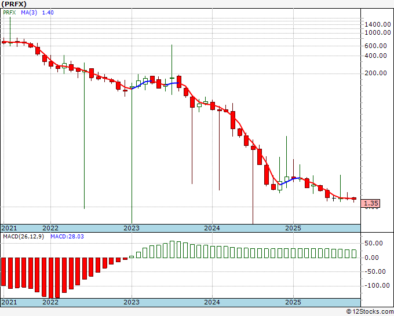Image resolution: width=394 pixels, height=316 pixels.
Task: Click 2025 on the MACD timeline
Action: (x=293, y=302)
